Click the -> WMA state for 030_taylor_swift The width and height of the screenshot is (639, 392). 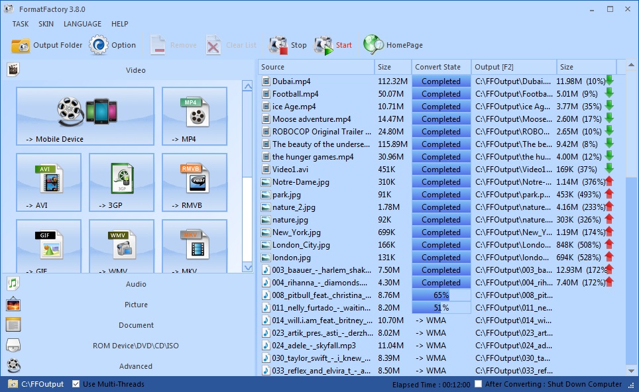tap(431, 358)
